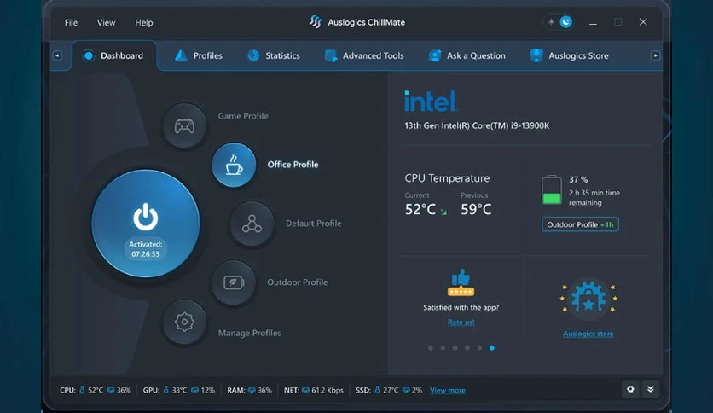Open the File menu
Viewport: 713px width, 413px height.
click(71, 22)
